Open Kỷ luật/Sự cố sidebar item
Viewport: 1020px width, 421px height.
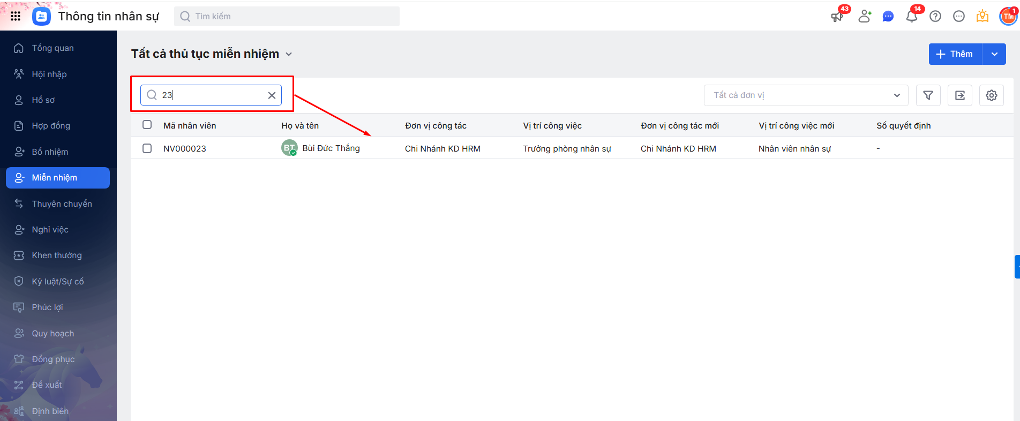pos(58,282)
